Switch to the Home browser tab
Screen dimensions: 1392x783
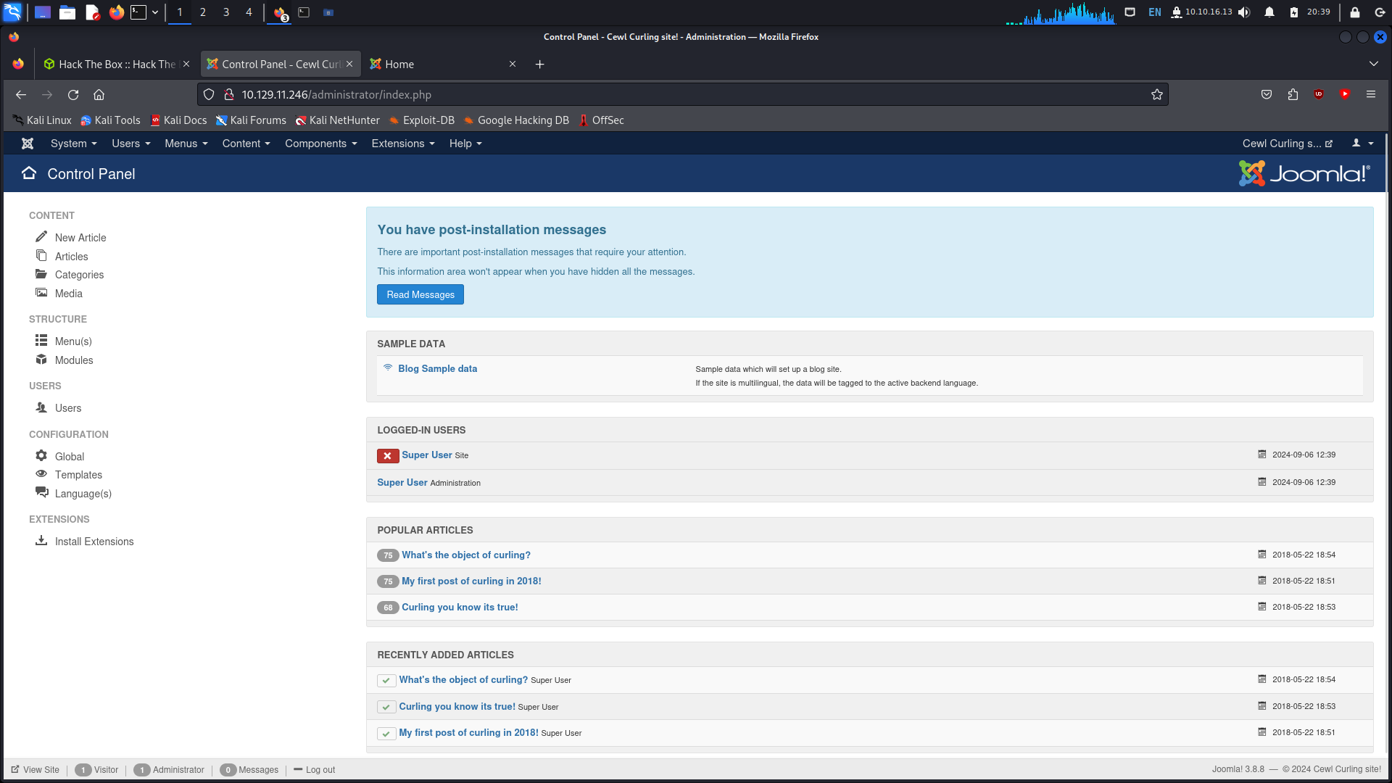point(442,65)
